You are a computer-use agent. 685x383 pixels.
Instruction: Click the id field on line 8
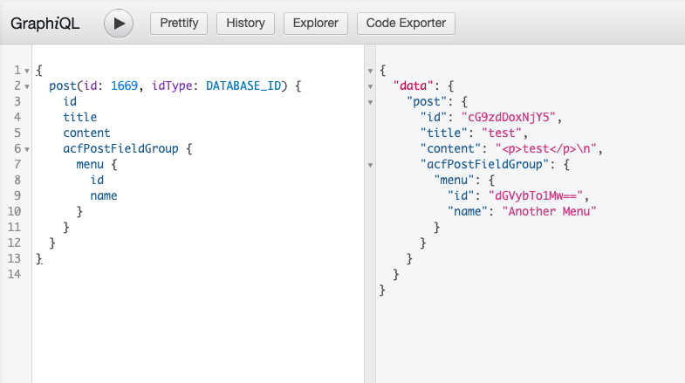tap(97, 180)
